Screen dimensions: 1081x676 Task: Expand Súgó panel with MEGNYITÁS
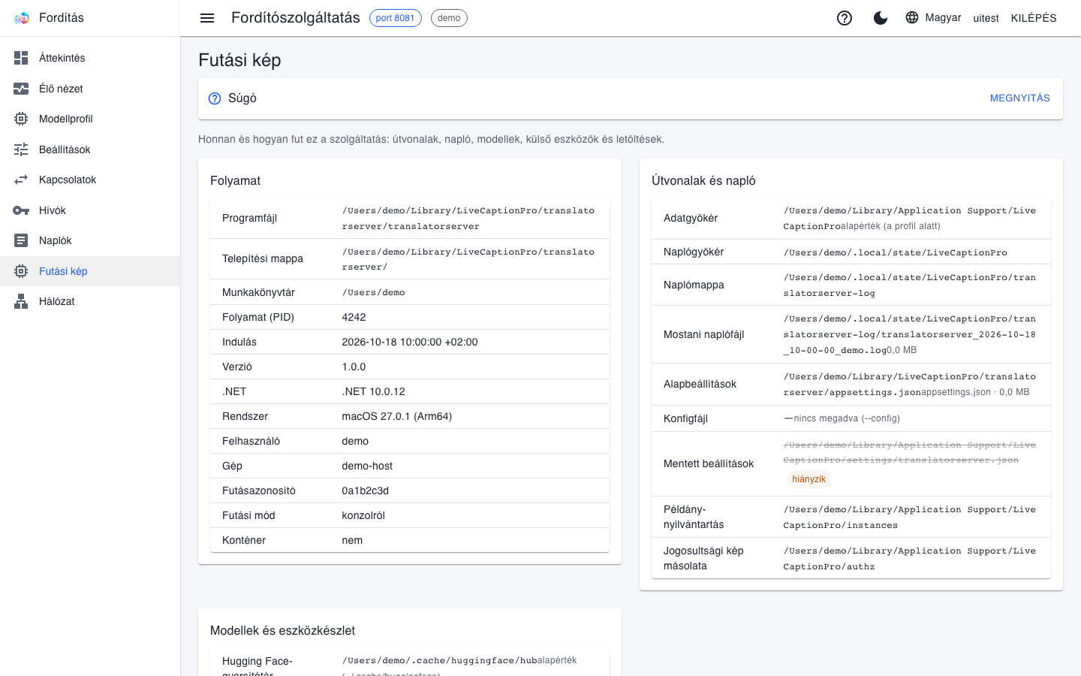pyautogui.click(x=1019, y=98)
